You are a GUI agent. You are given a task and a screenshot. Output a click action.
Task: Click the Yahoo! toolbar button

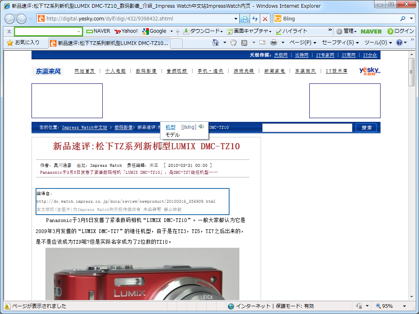[126, 31]
